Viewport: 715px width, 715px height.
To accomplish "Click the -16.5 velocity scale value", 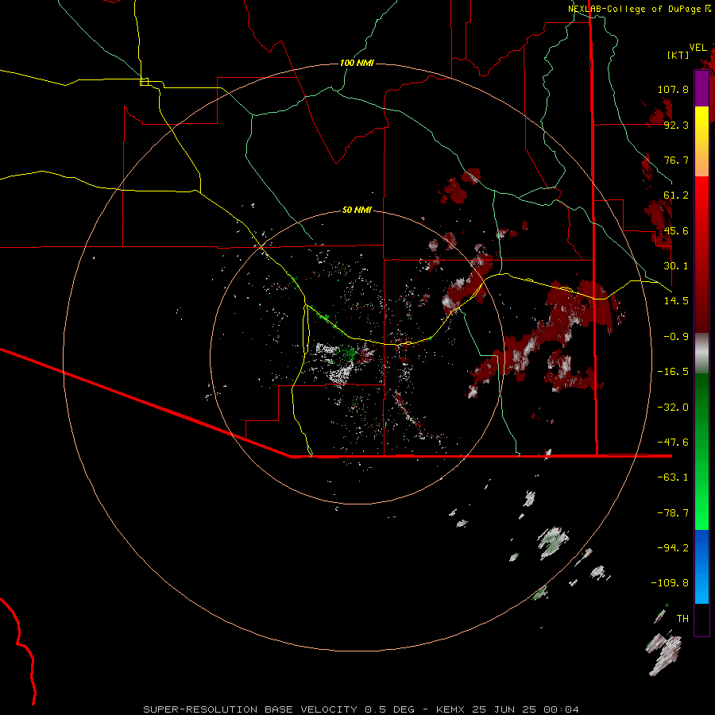I will point(673,372).
